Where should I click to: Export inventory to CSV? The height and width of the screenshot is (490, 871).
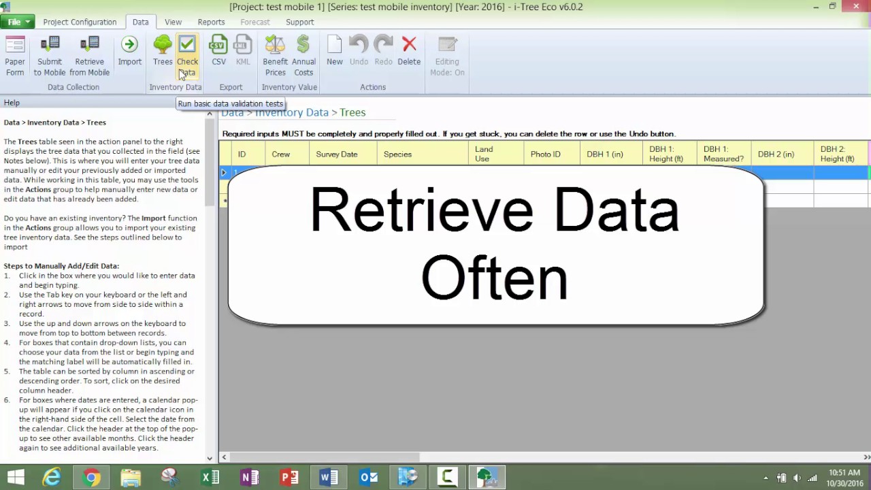point(218,51)
